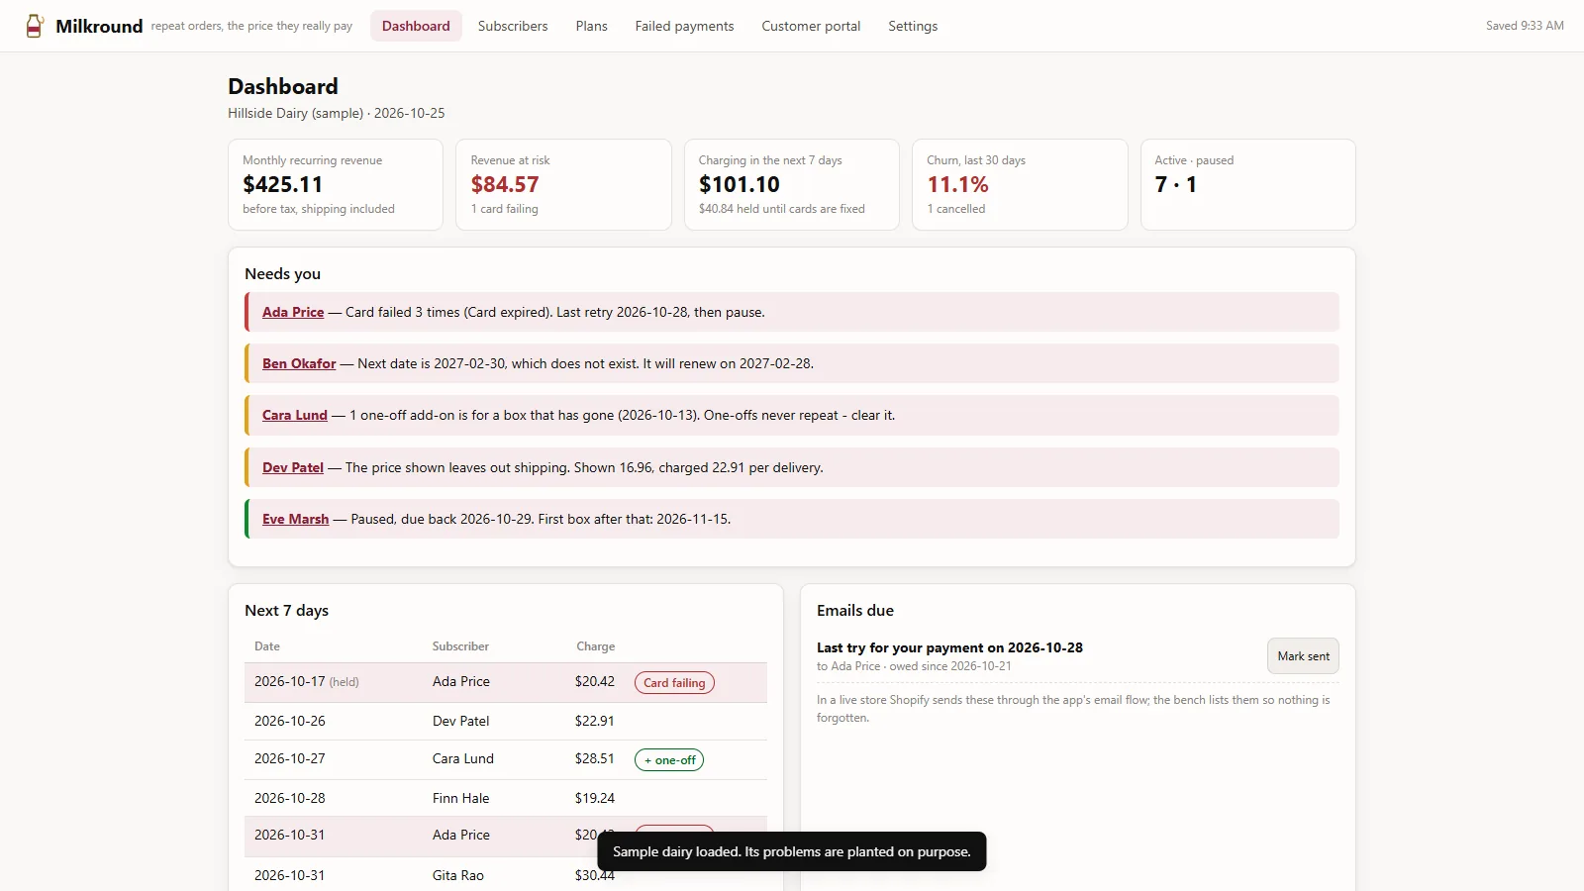Switch to the Subscribers tab
The width and height of the screenshot is (1584, 891).
pos(513,26)
